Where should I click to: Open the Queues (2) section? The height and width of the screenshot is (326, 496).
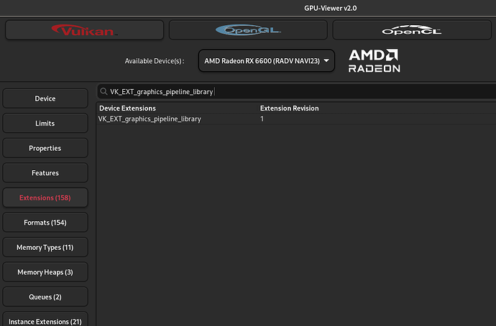click(x=45, y=297)
